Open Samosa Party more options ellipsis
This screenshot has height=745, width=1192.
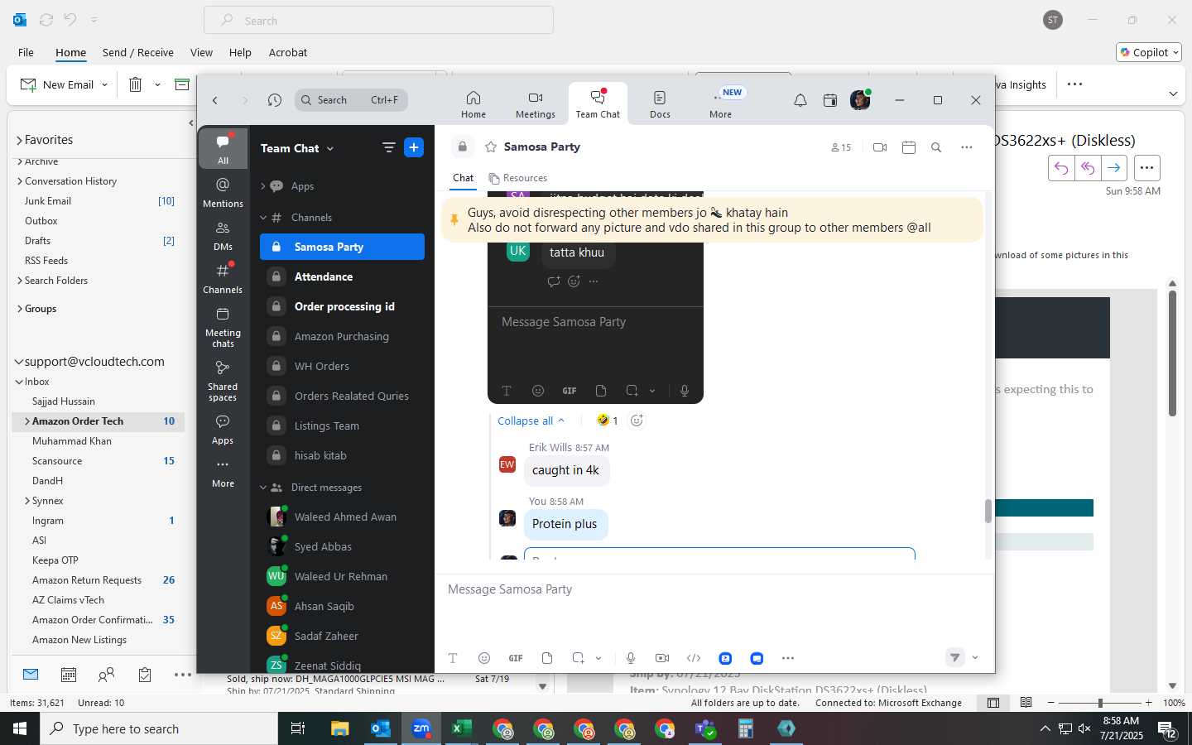966,147
